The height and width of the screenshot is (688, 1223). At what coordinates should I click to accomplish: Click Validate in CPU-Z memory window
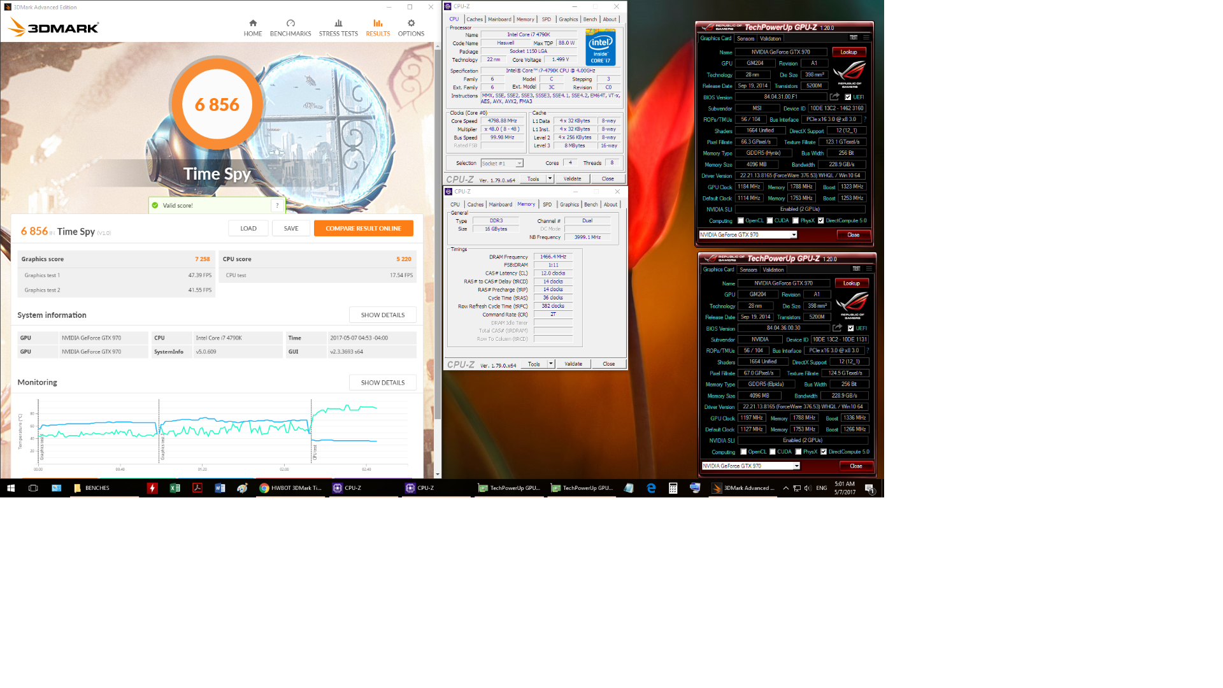573,364
